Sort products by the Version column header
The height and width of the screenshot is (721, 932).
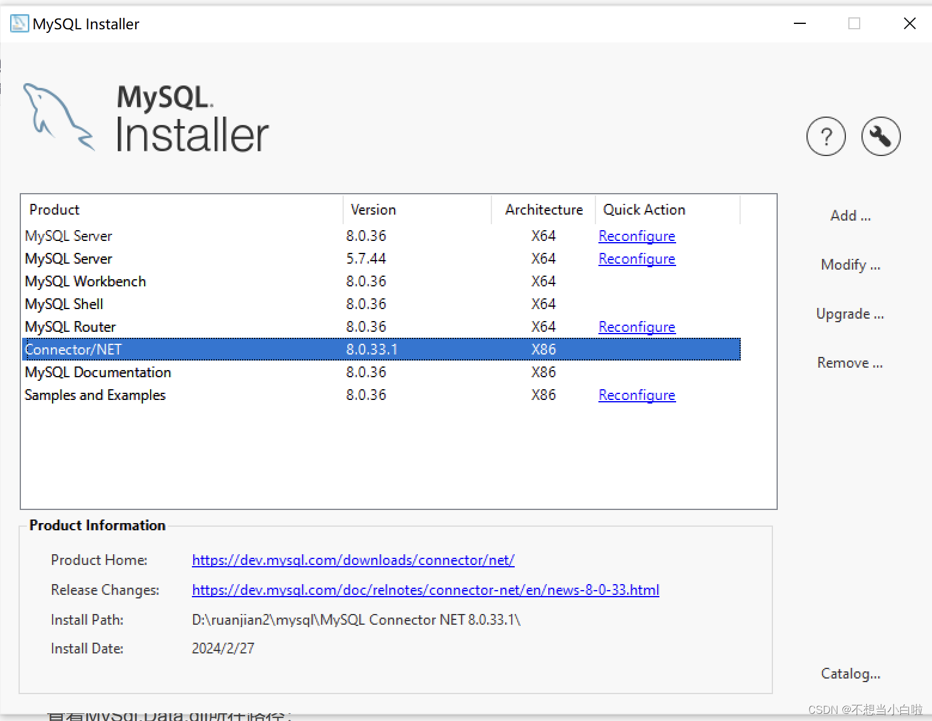pos(373,209)
